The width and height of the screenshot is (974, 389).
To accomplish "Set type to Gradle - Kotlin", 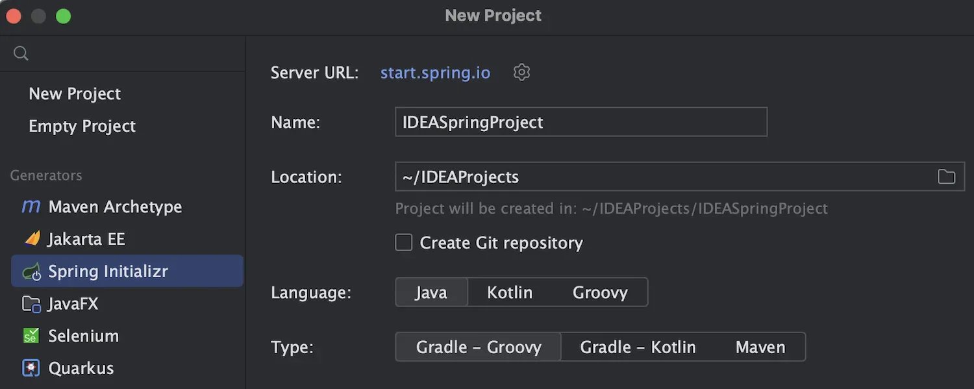I will point(638,347).
